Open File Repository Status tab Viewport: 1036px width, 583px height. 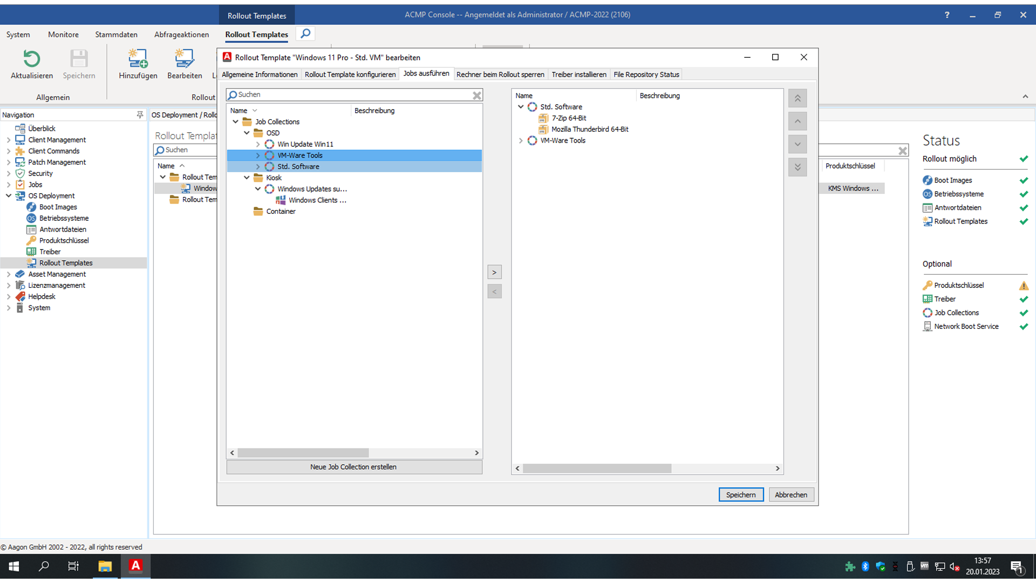coord(646,74)
